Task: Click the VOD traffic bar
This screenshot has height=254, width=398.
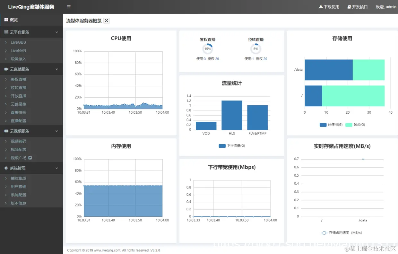Action: click(206, 126)
